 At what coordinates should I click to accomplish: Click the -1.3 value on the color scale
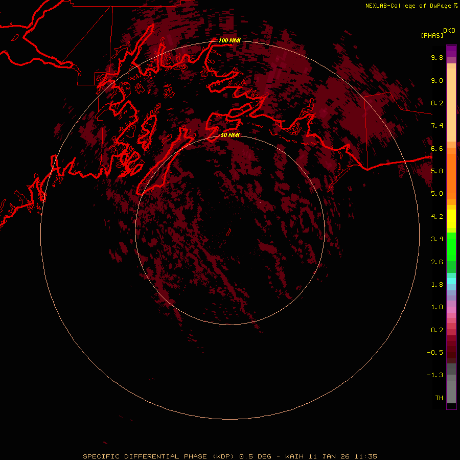point(435,375)
